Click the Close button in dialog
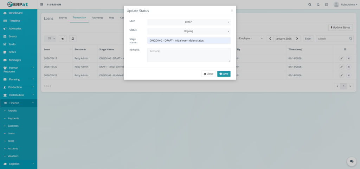Viewport: 360px width, 169px height. 208,74
